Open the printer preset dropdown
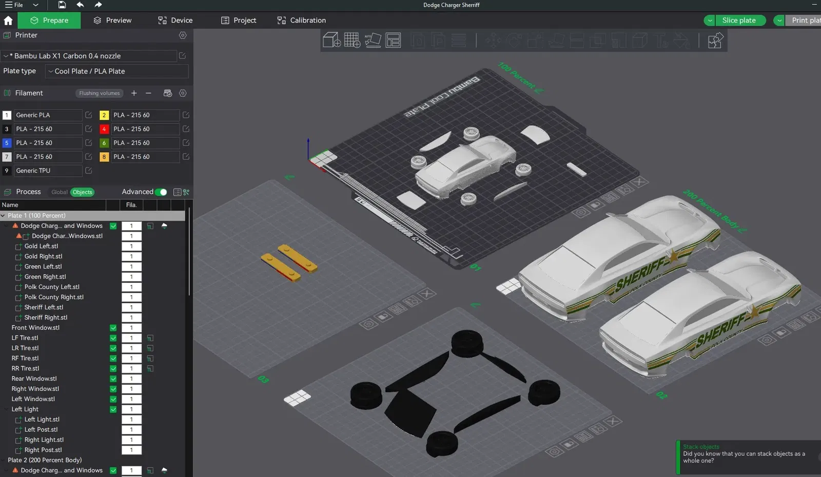The width and height of the screenshot is (821, 477). coord(90,56)
